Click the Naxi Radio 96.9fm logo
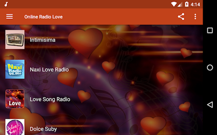Viewport: 217px width, 135px height. pos(15,69)
